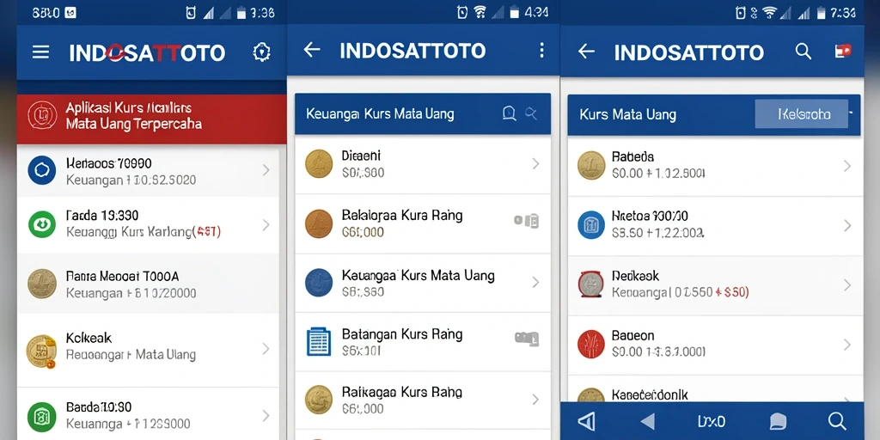Tap back triangle in bottom navigation bar
Viewport: 880px width, 440px height.
(x=648, y=421)
